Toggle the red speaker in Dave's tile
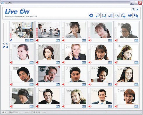The height and width of the screenshot is (115, 143). pyautogui.click(x=64, y=62)
